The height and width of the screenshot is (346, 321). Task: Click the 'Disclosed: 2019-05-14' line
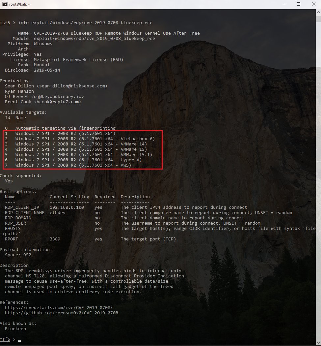coord(32,70)
